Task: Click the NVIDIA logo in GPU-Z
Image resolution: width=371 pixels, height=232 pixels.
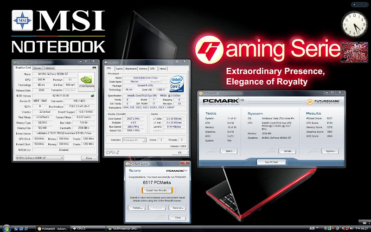Action: (86, 82)
